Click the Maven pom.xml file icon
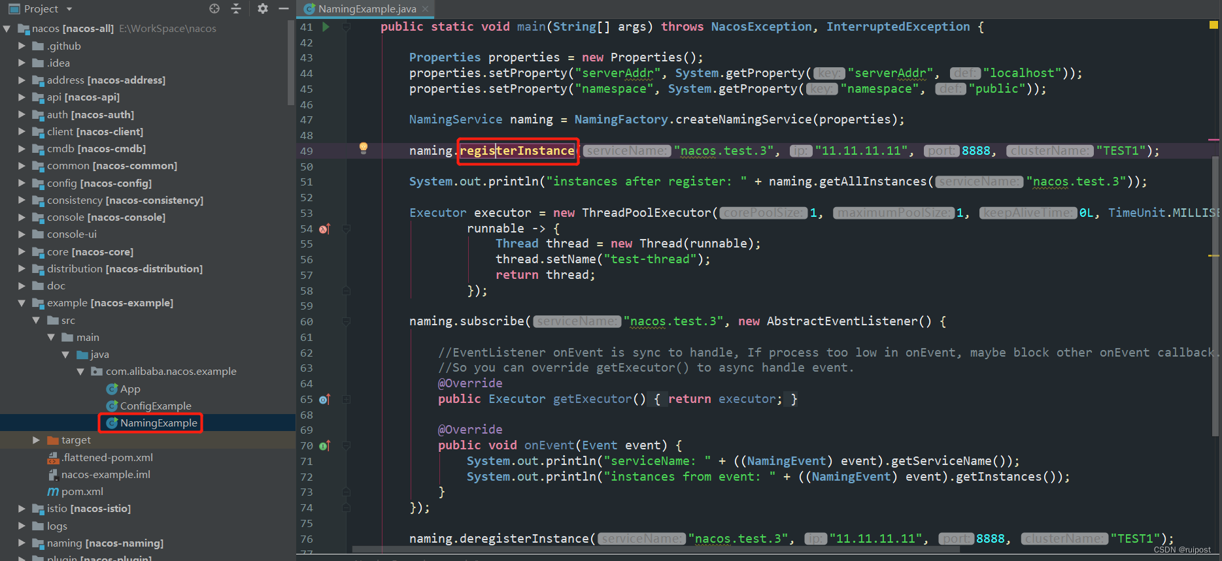 (53, 491)
